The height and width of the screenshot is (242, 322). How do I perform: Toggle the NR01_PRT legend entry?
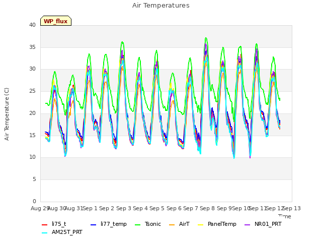[263, 224]
